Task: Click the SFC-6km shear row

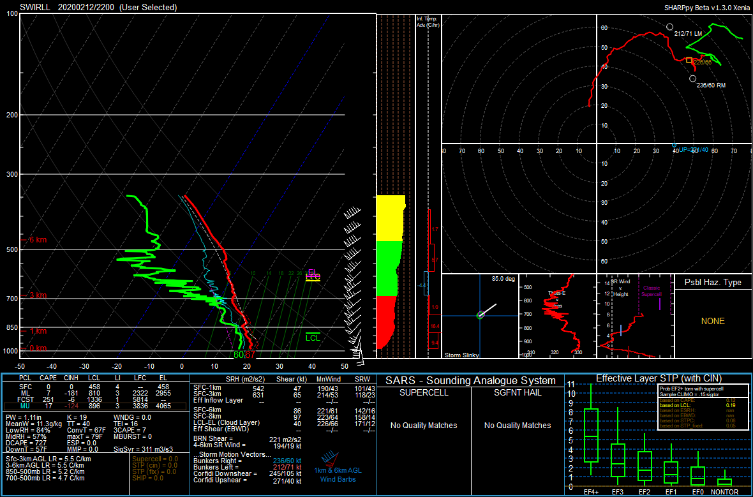Action: (285, 411)
